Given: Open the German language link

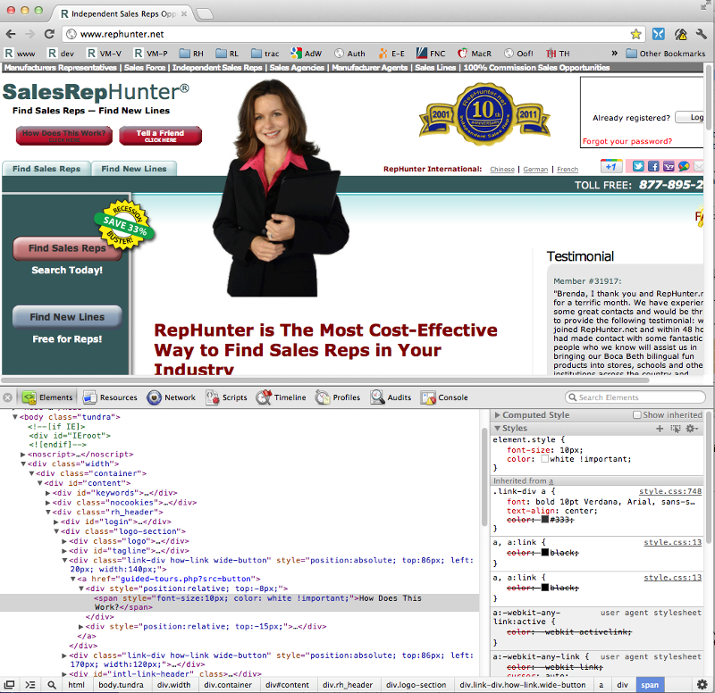Looking at the screenshot, I should pos(535,169).
